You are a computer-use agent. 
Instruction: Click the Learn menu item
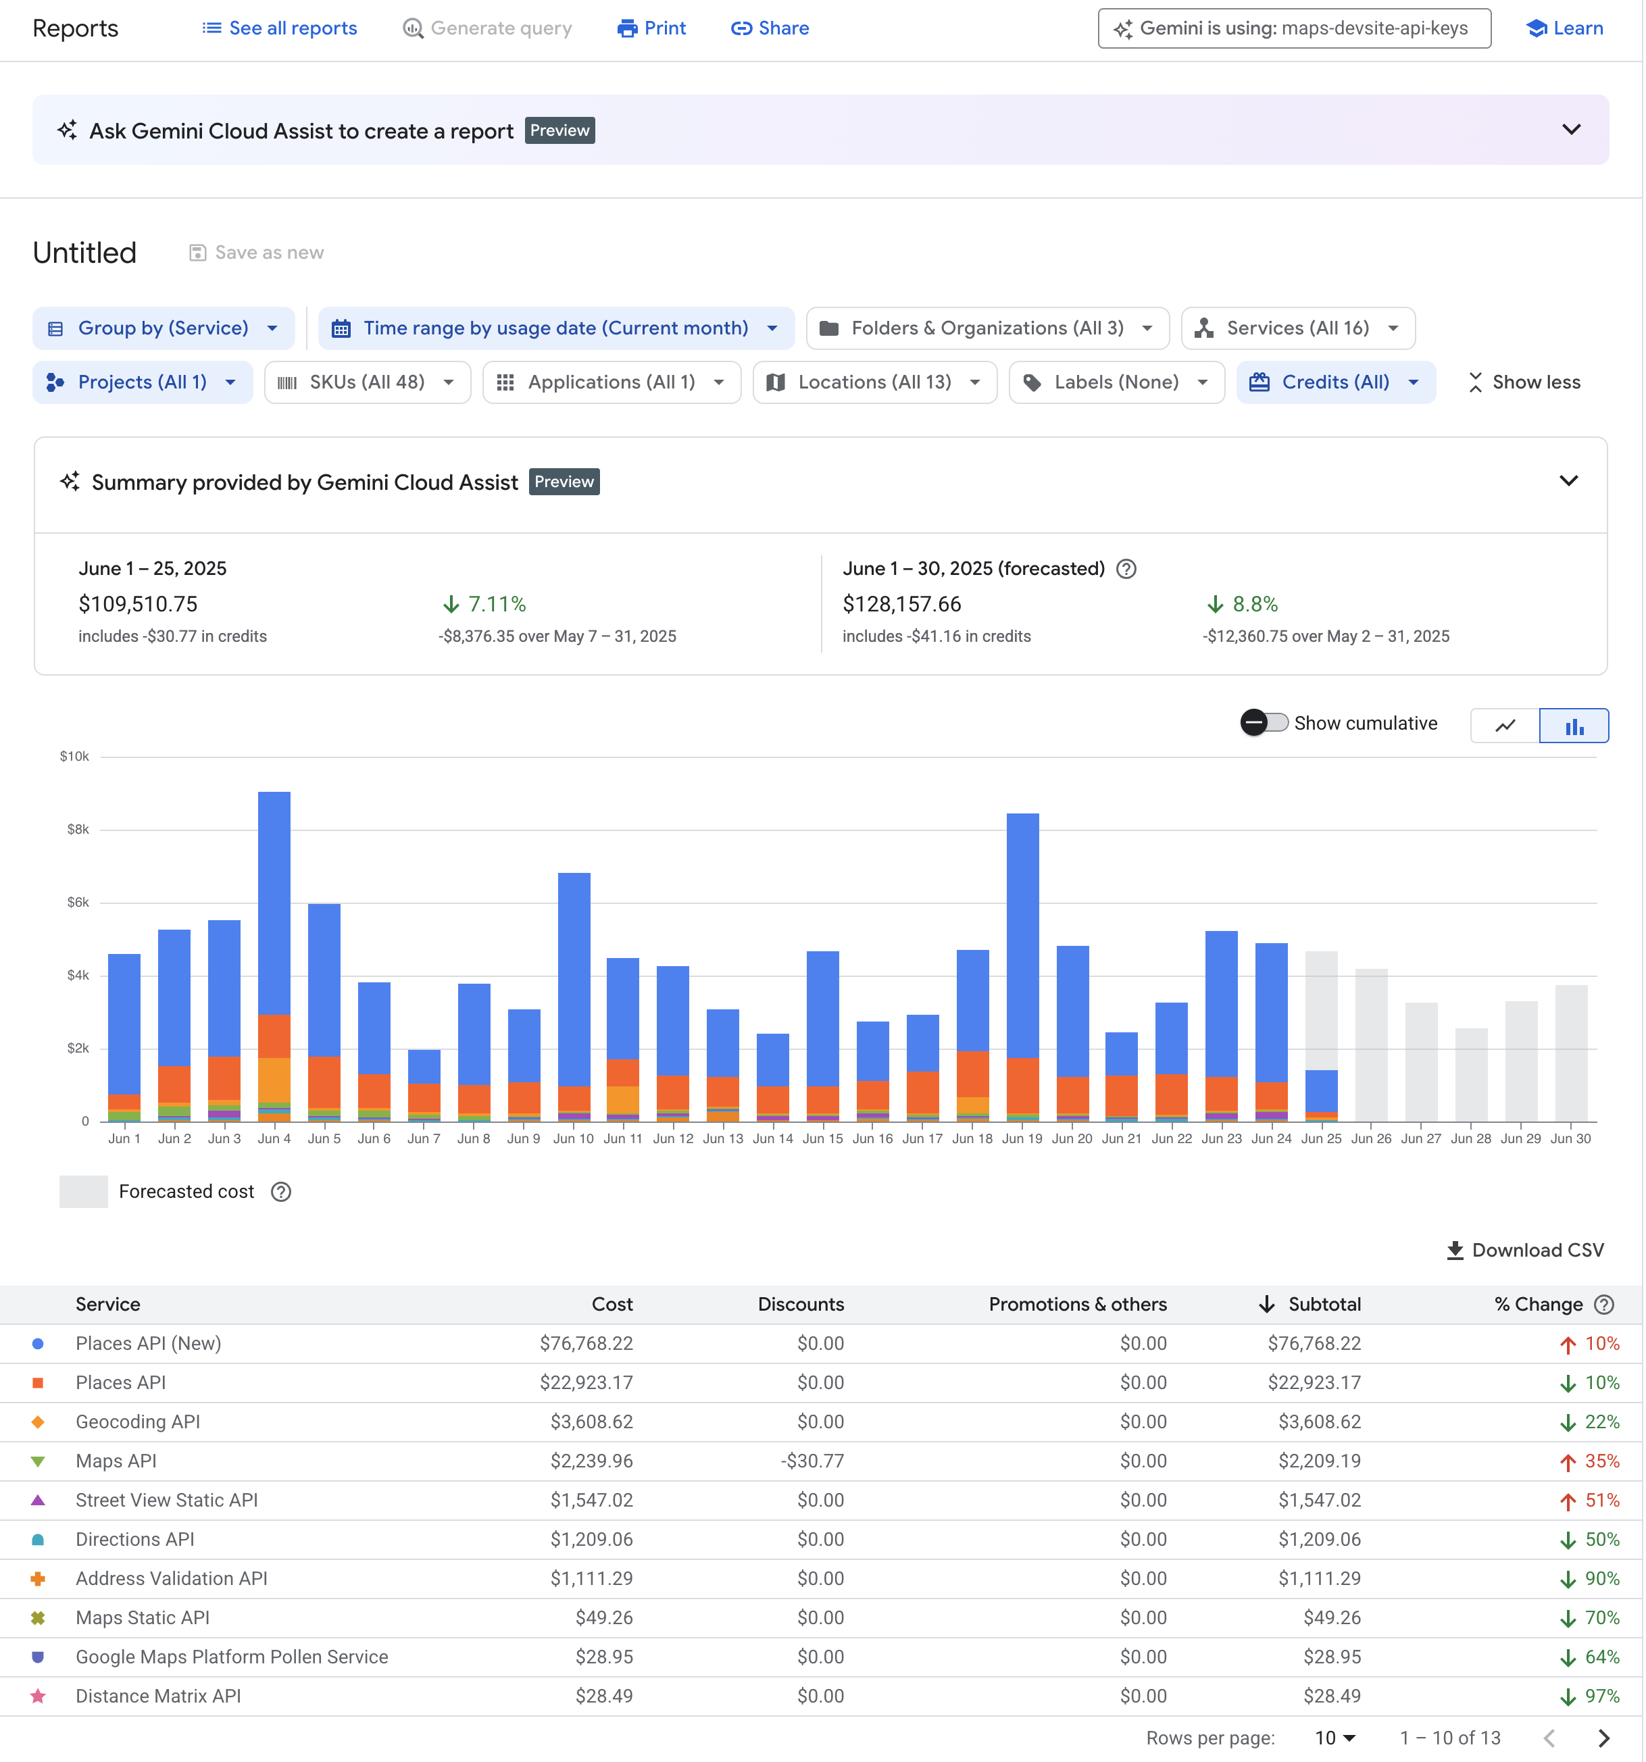tap(1564, 28)
